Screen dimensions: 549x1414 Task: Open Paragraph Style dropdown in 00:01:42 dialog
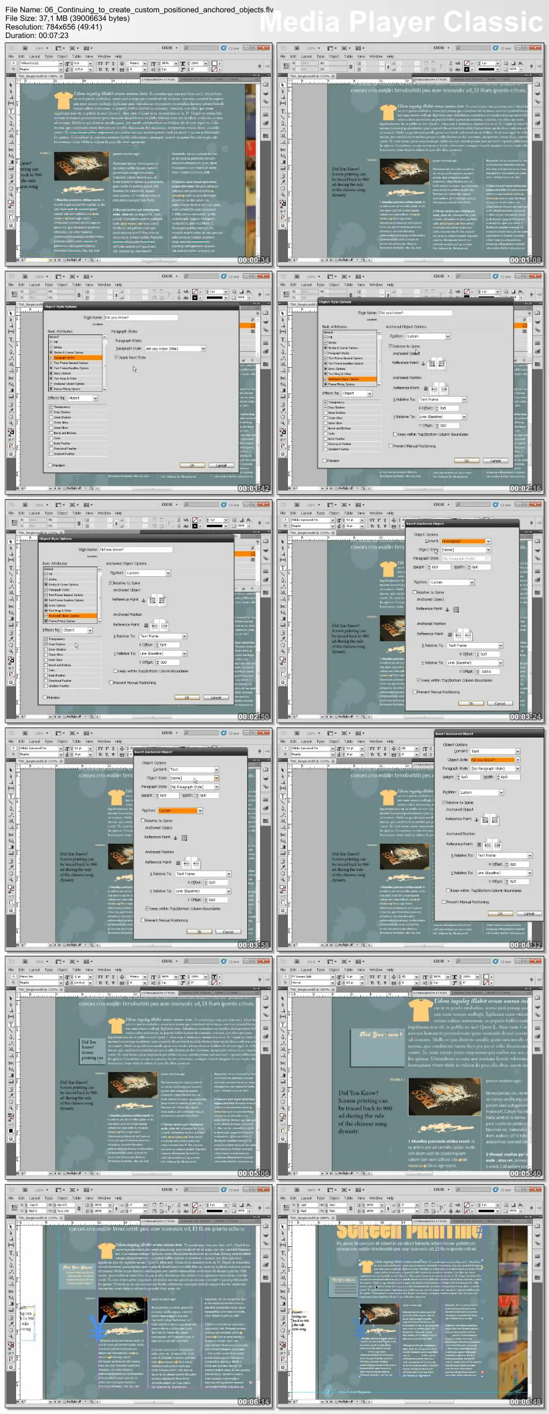(176, 348)
